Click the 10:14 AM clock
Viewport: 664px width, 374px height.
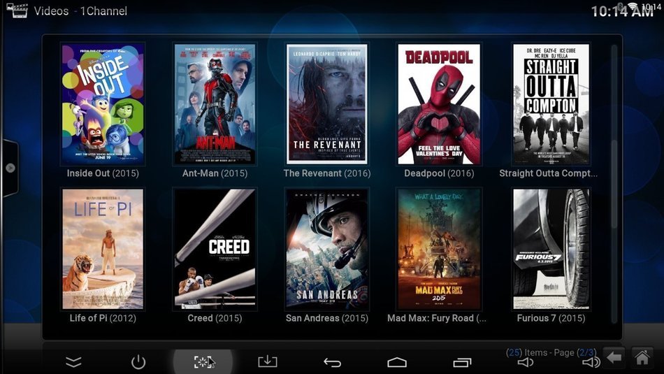[622, 11]
